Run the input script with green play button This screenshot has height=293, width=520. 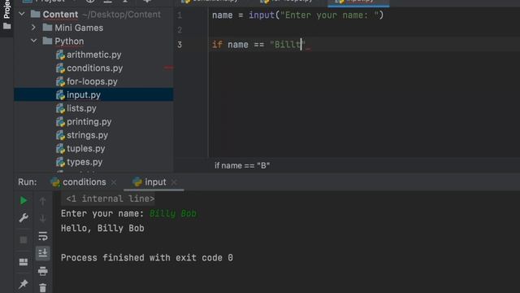[24, 200]
